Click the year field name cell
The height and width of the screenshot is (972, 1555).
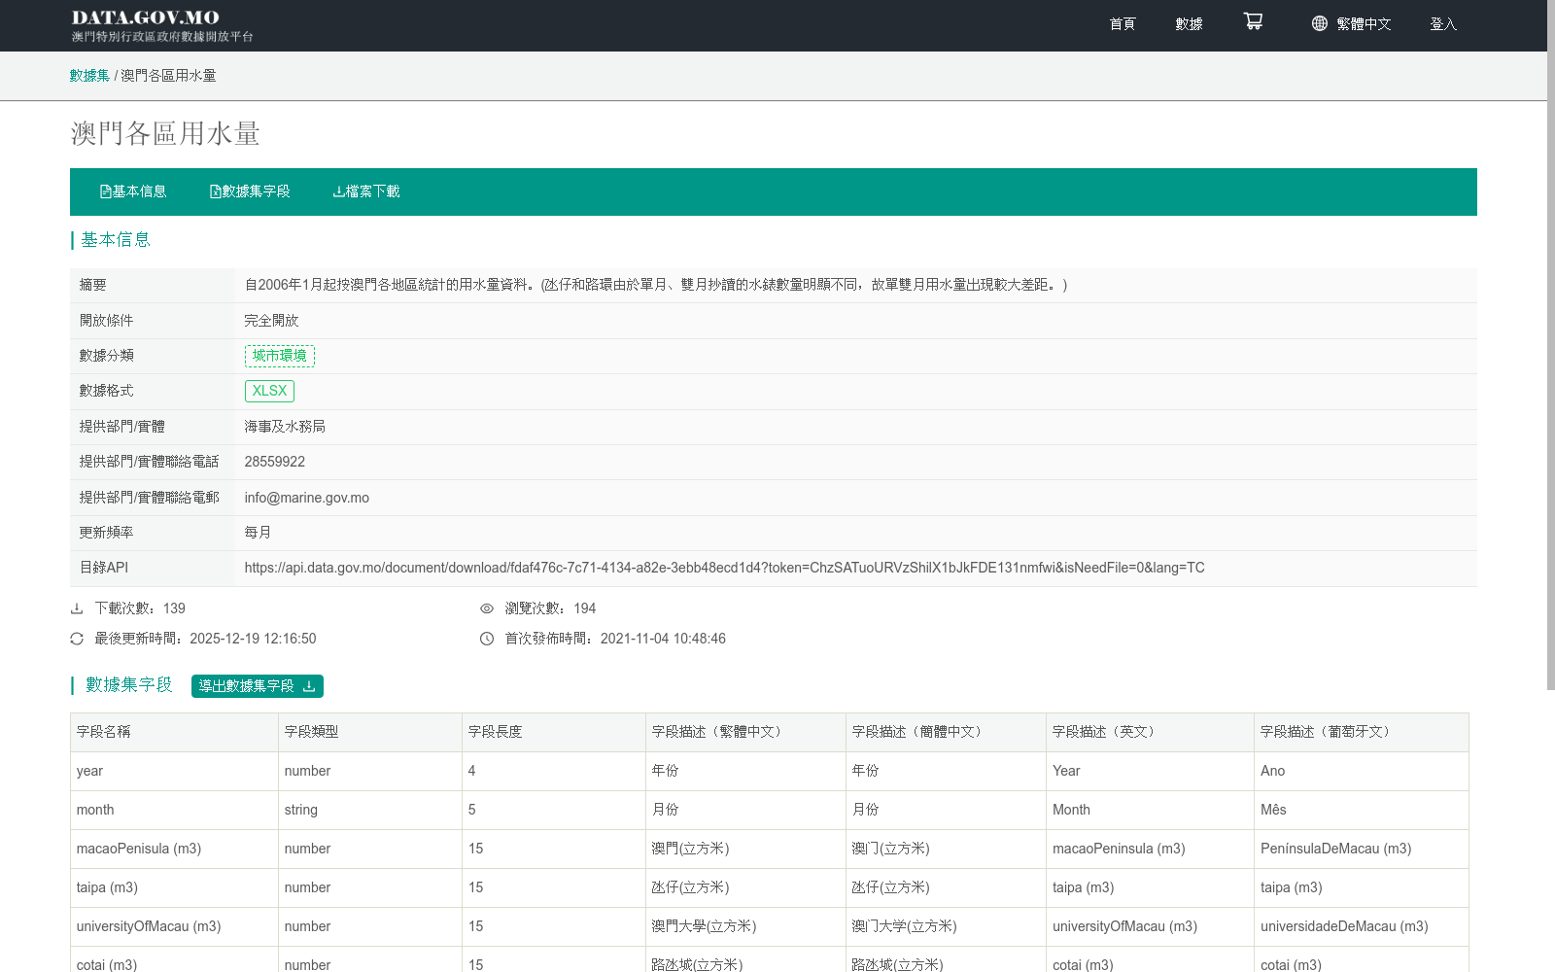174,771
